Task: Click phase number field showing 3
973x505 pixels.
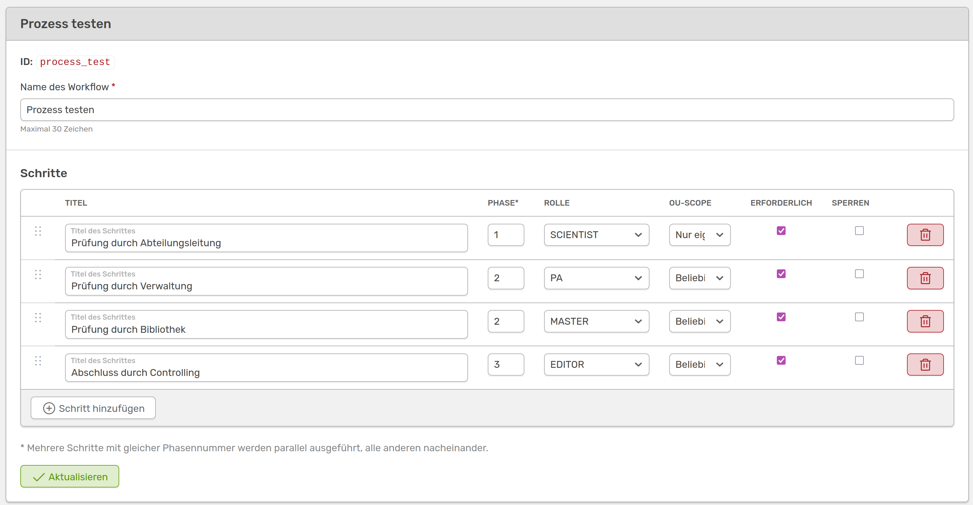Action: tap(505, 364)
